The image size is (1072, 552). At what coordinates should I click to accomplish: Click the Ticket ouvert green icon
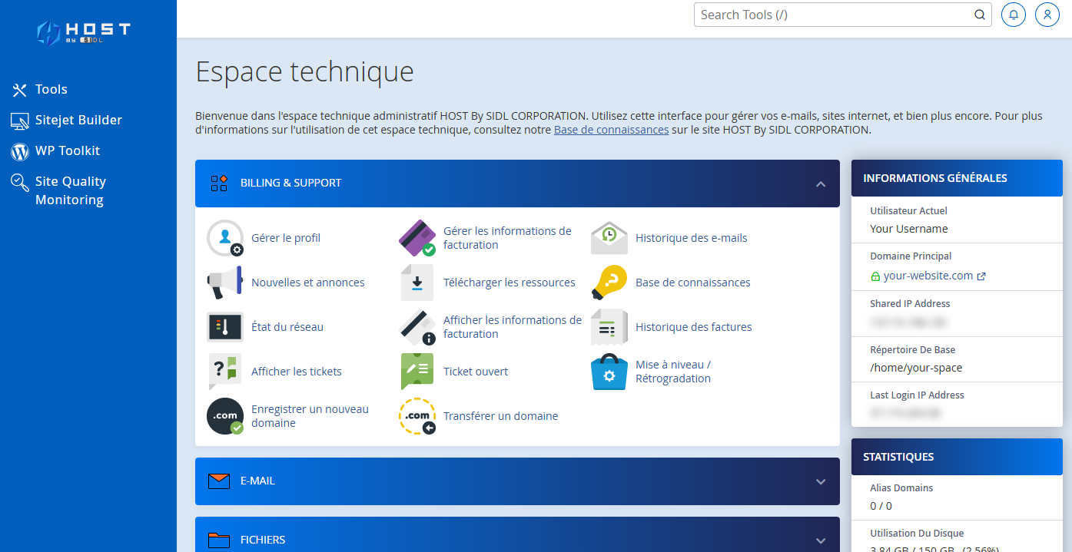pyautogui.click(x=417, y=372)
